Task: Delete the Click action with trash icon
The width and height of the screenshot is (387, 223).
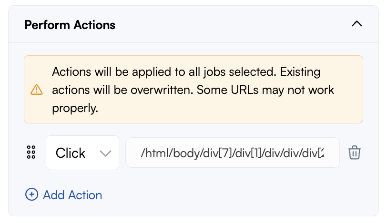Action: pyautogui.click(x=355, y=152)
